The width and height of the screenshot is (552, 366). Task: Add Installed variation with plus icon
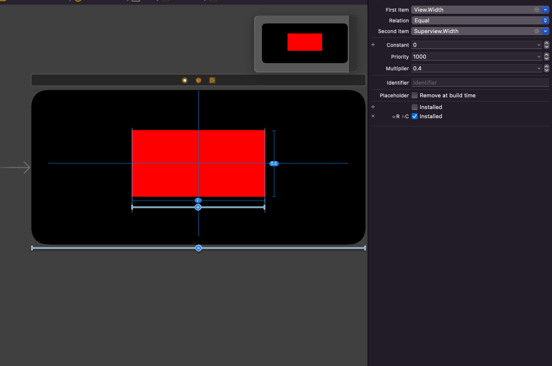373,107
